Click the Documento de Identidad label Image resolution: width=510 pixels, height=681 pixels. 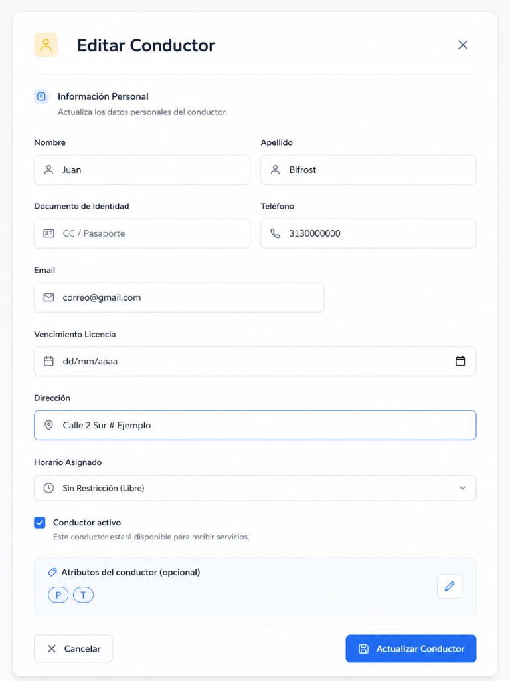coord(82,206)
